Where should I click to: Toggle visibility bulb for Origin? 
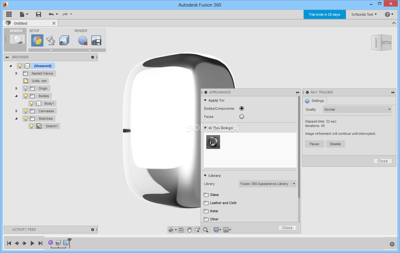pyautogui.click(x=26, y=88)
